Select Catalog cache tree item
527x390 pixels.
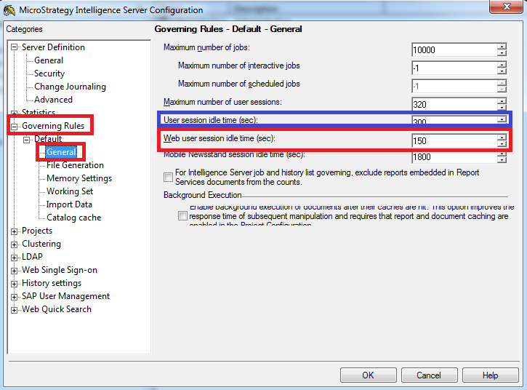[73, 218]
